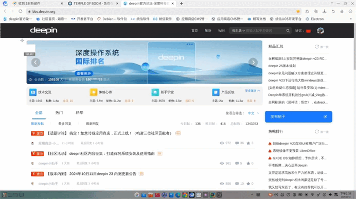
Task: Sort posts by 最新回复
Action: pyautogui.click(x=92, y=124)
